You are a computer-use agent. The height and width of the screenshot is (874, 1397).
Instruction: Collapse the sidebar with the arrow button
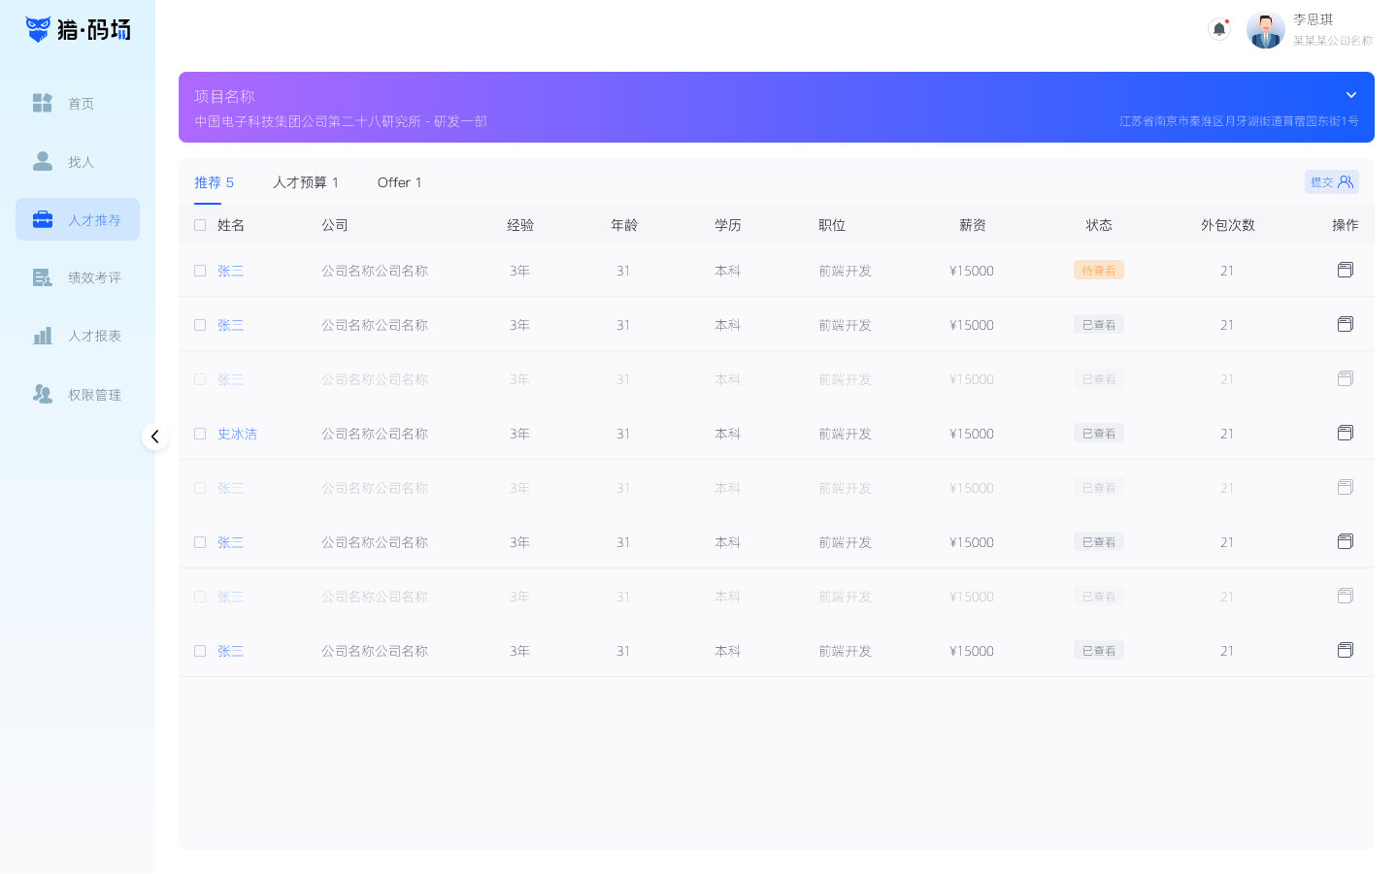(x=155, y=437)
